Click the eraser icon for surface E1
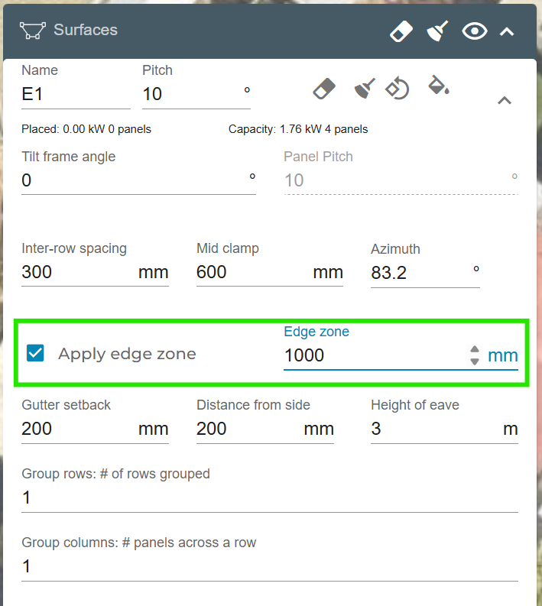 (325, 88)
